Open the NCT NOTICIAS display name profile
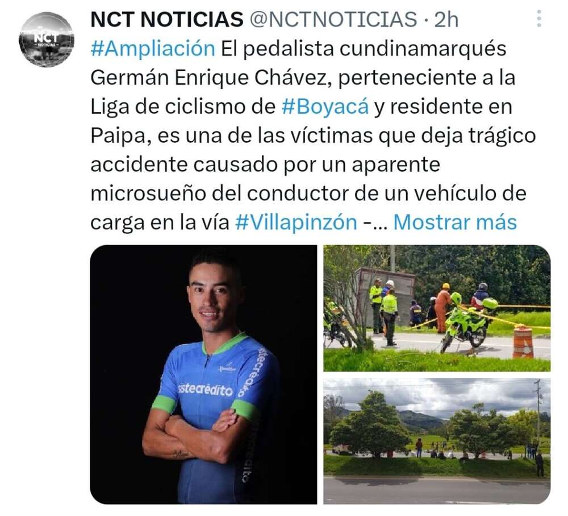Screen dimensions: 568x516 click(166, 19)
